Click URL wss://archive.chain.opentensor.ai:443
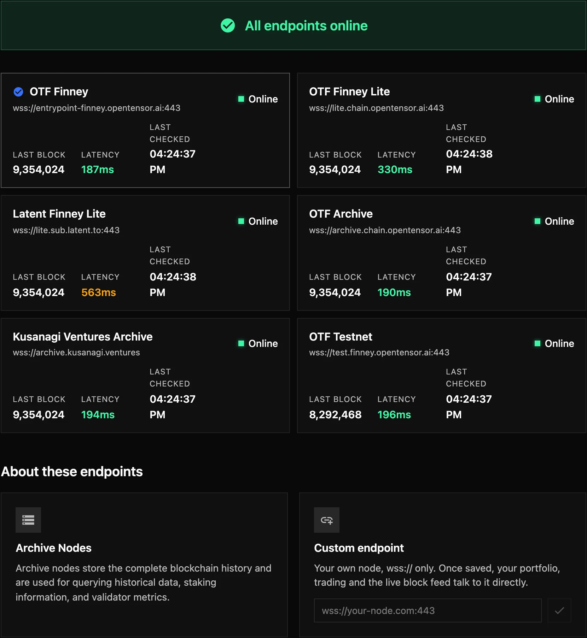 pyautogui.click(x=385, y=230)
